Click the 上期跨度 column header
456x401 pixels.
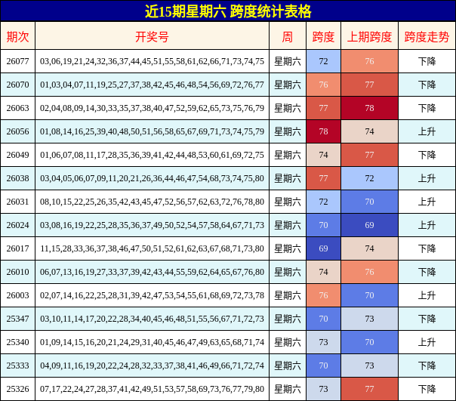(369, 37)
